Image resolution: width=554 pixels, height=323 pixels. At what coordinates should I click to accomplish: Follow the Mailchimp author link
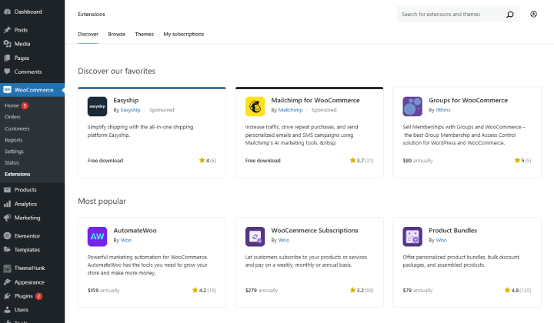[x=290, y=110]
